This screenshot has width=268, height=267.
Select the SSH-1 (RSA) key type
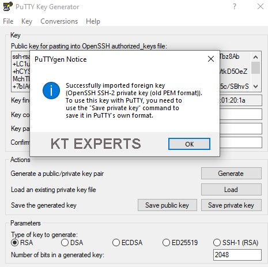pos(217,243)
